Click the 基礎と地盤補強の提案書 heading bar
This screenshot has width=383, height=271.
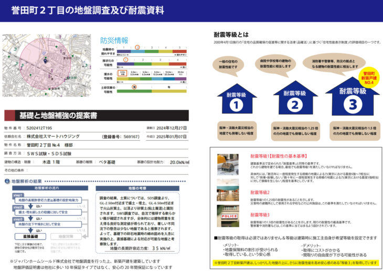tap(97, 116)
